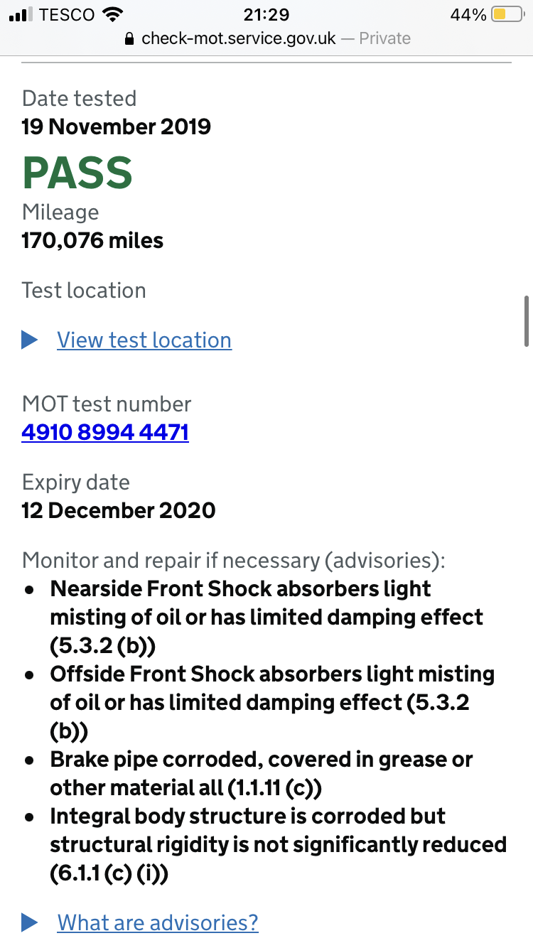The image size is (533, 948).
Task: Tap the Nearside Front Shock absorbers advisory
Action: point(266,617)
